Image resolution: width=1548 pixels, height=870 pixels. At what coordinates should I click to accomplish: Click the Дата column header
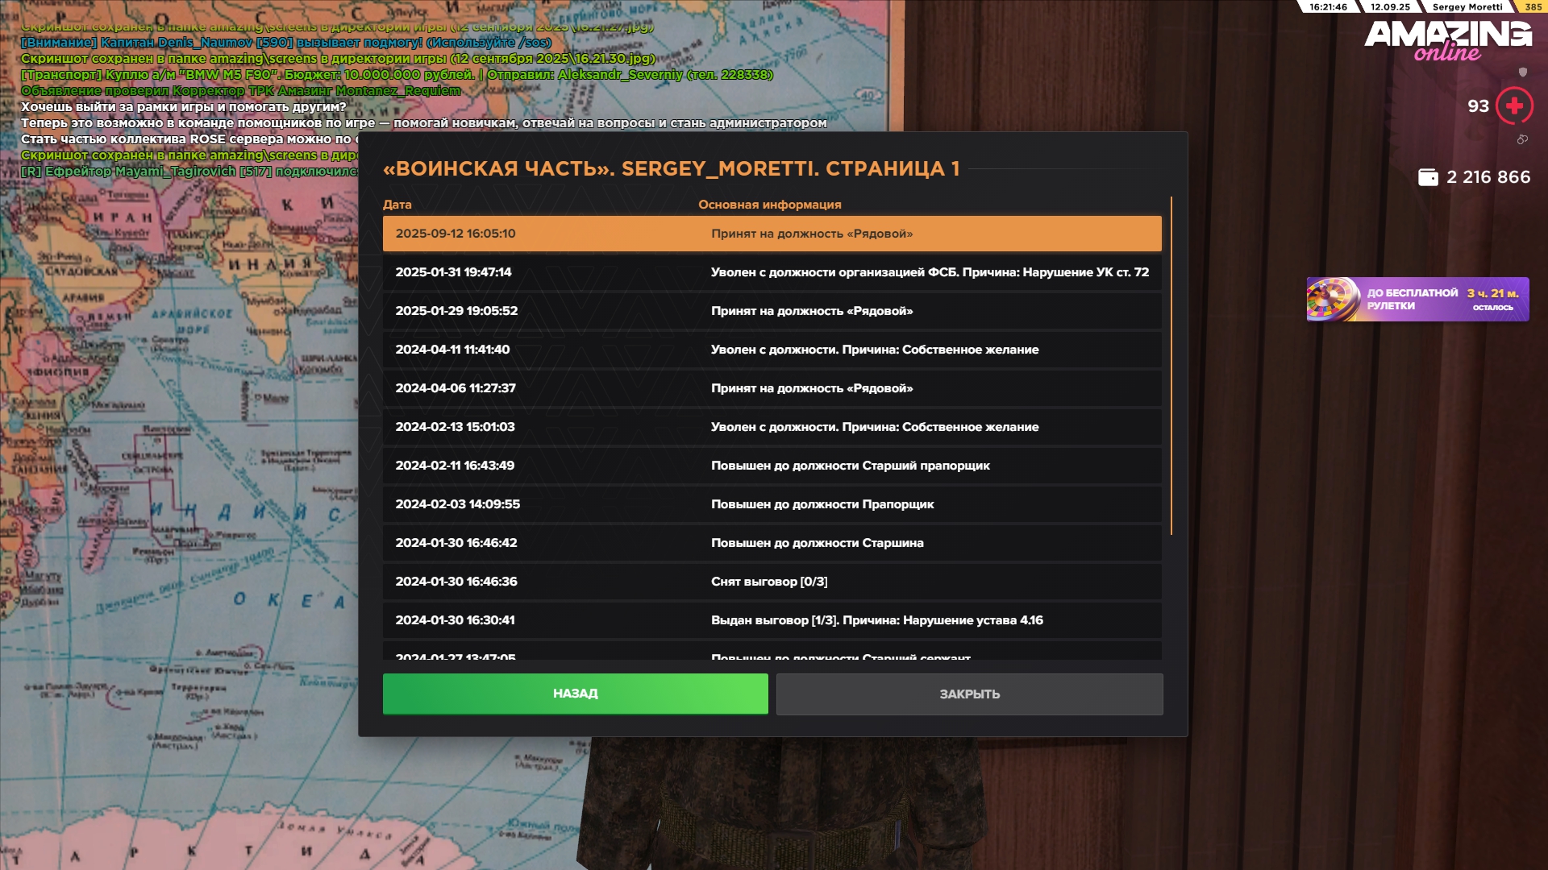397,205
